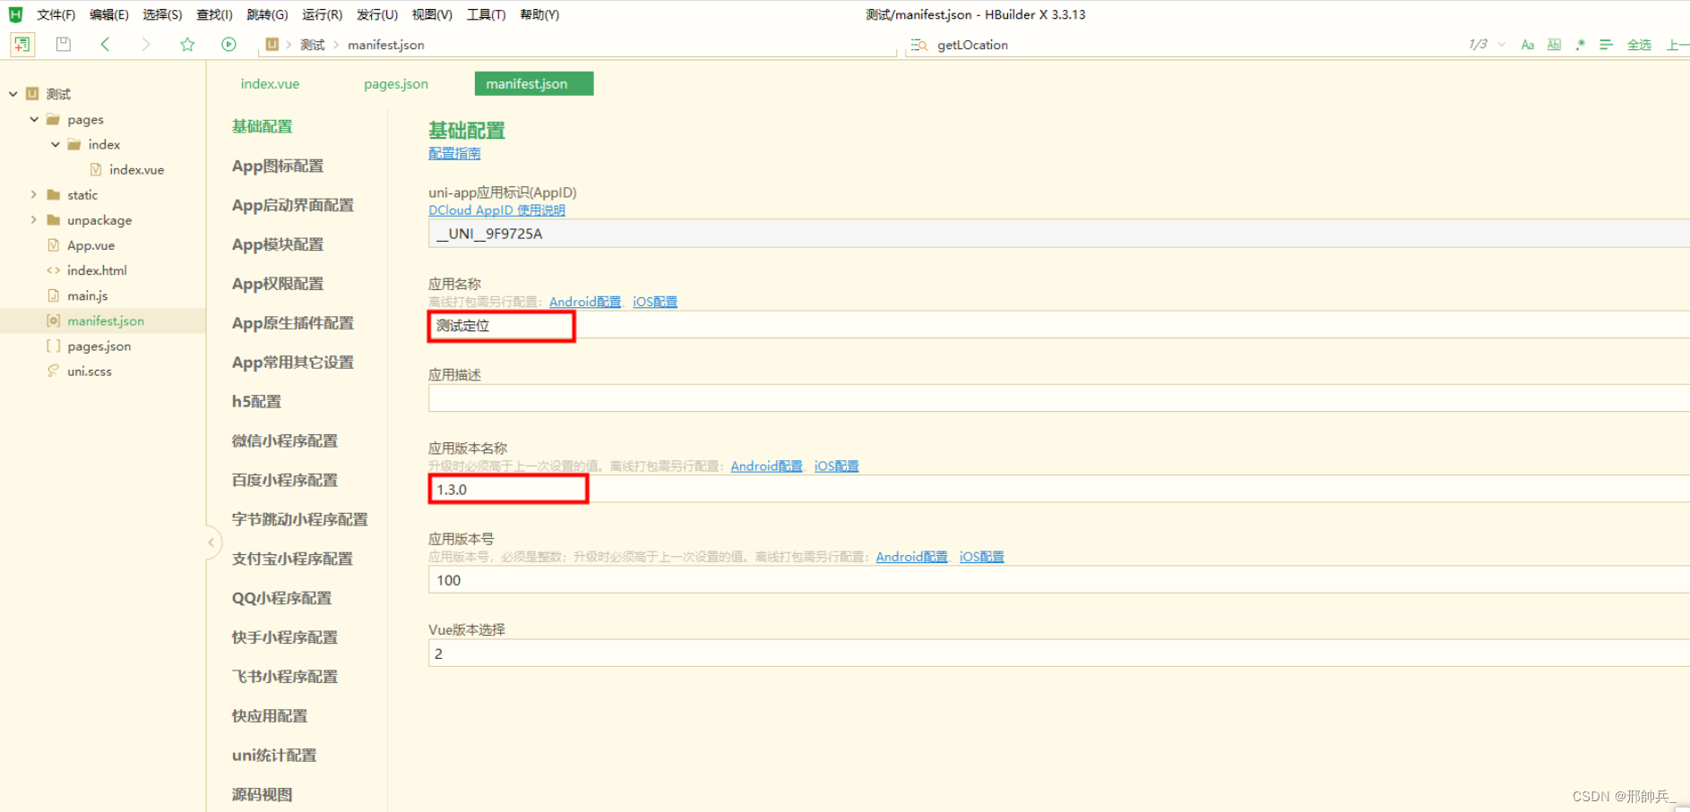Switch to the pages.json tab

click(x=396, y=83)
